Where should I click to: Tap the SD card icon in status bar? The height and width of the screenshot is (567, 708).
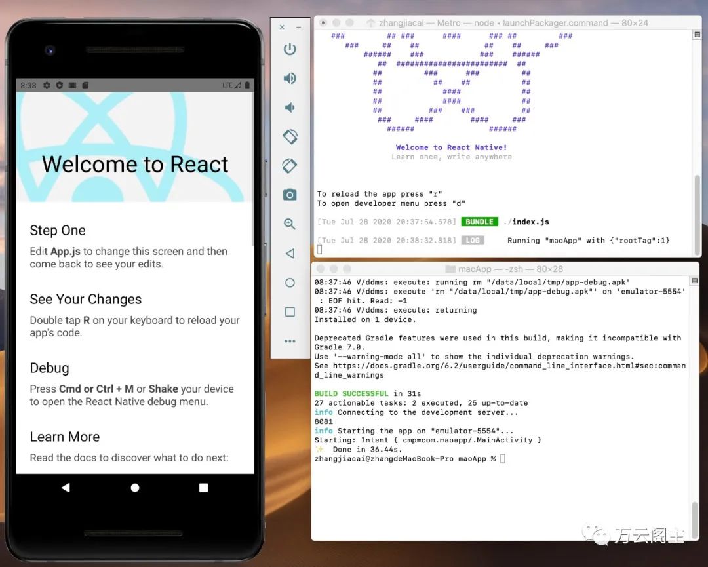coord(85,85)
